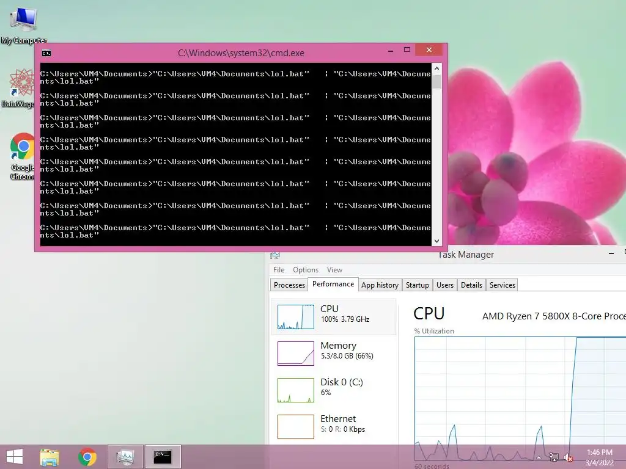Viewport: 626px width, 469px height.
Task: Open the Startup tab
Action: (x=417, y=285)
